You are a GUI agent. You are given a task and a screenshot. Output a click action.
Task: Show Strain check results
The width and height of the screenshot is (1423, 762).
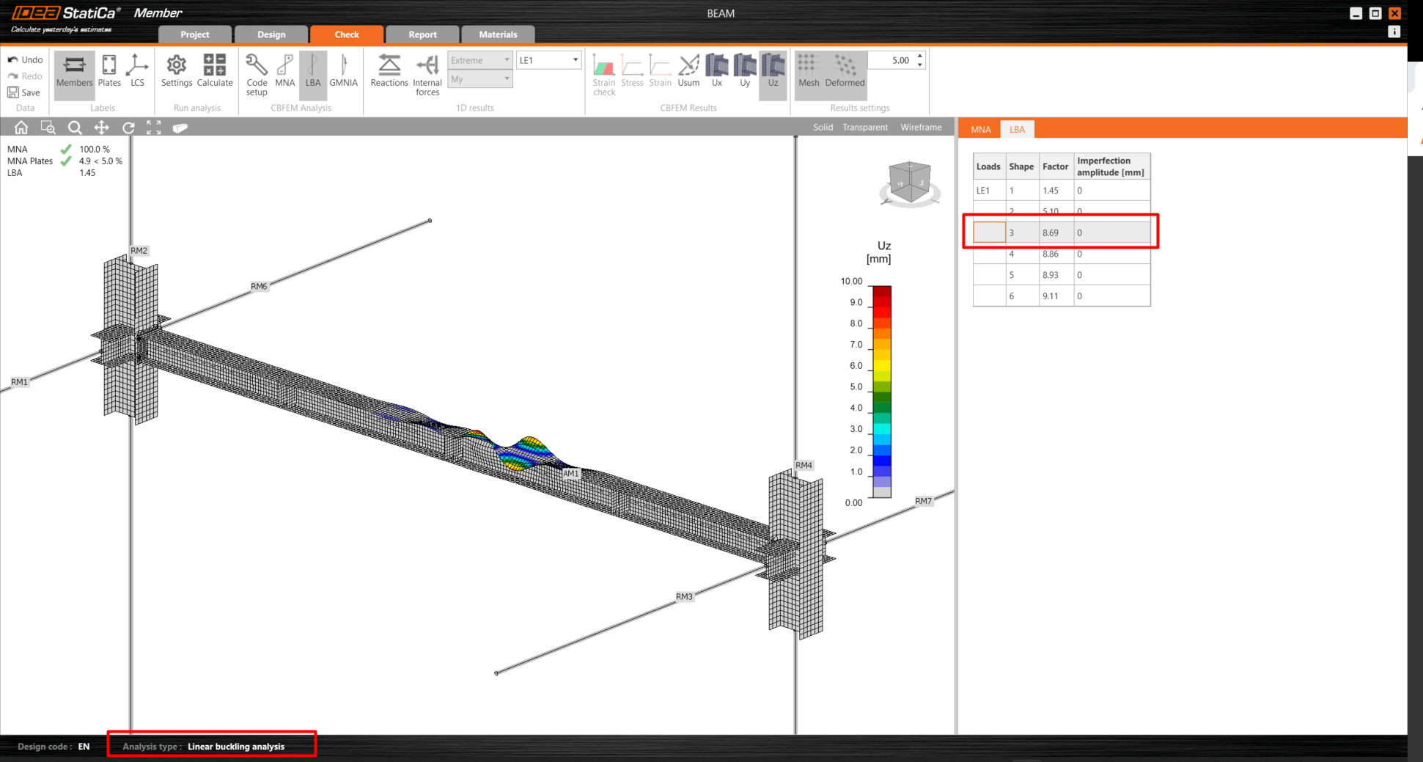click(x=604, y=74)
